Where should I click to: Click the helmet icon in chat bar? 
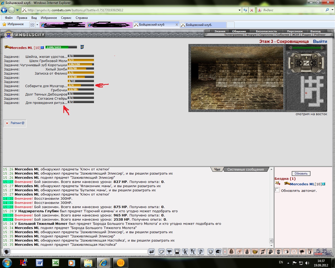coord(218,252)
